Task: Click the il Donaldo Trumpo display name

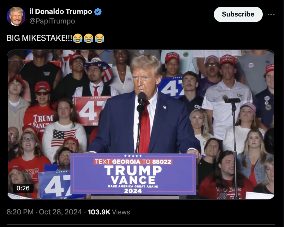Action: point(61,11)
